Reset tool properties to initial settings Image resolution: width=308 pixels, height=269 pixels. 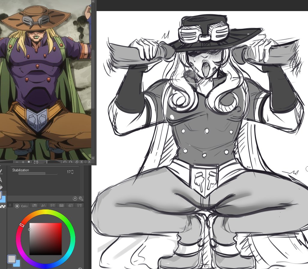click(x=75, y=199)
